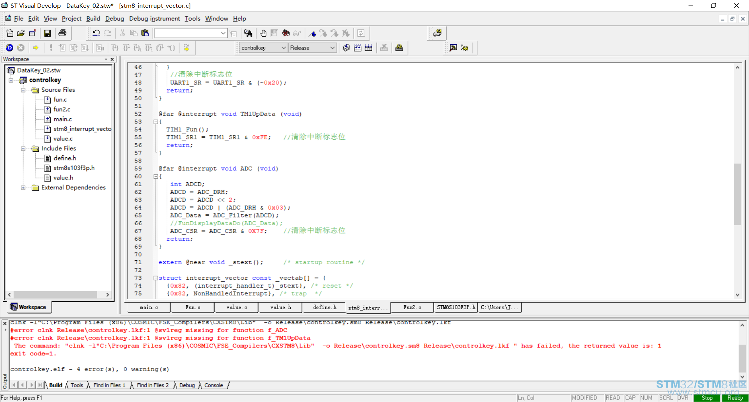Select fun.c in the workspace tree
Image resolution: width=749 pixels, height=402 pixels.
coord(60,100)
